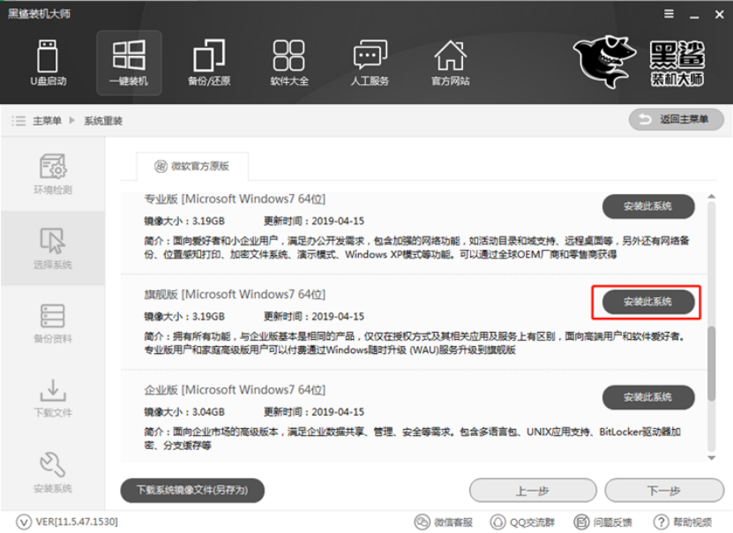The width and height of the screenshot is (733, 533).
Task: Open the 软件大全 section
Action: [x=288, y=62]
